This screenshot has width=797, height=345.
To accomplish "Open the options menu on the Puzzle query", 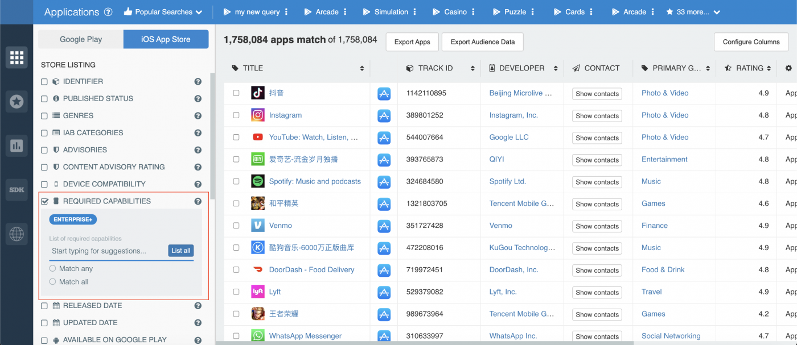I will click(x=532, y=11).
